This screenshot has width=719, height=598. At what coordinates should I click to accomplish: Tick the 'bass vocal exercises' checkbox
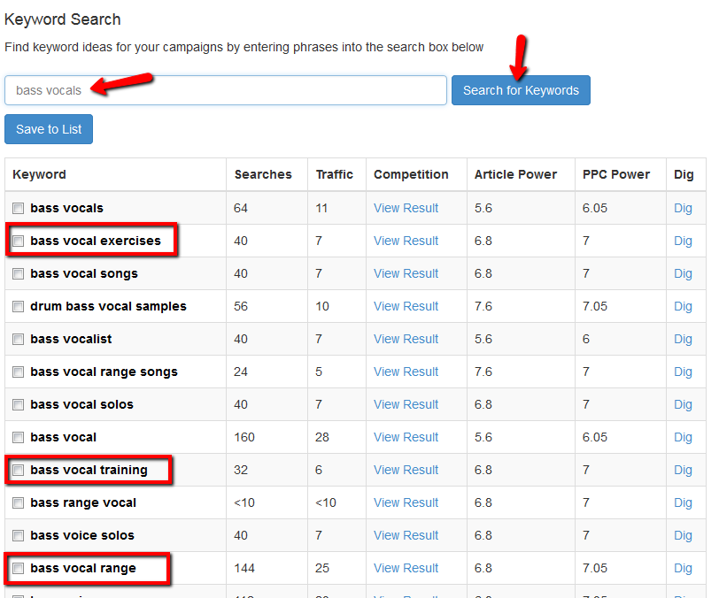click(19, 241)
